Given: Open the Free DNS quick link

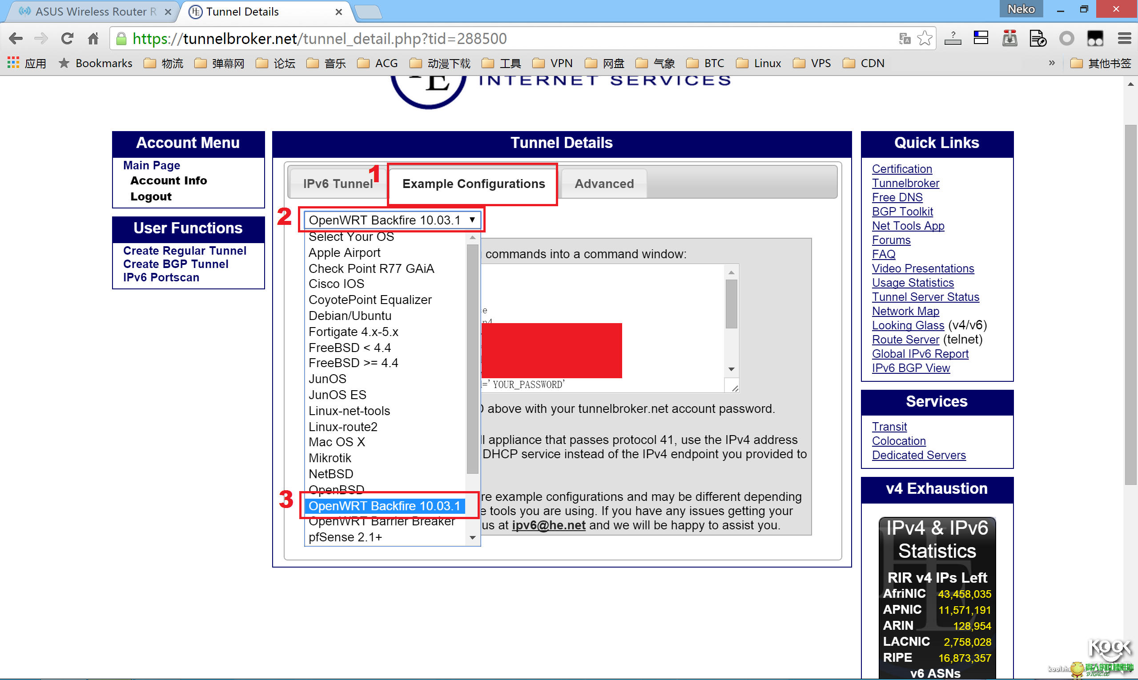Looking at the screenshot, I should pyautogui.click(x=897, y=197).
